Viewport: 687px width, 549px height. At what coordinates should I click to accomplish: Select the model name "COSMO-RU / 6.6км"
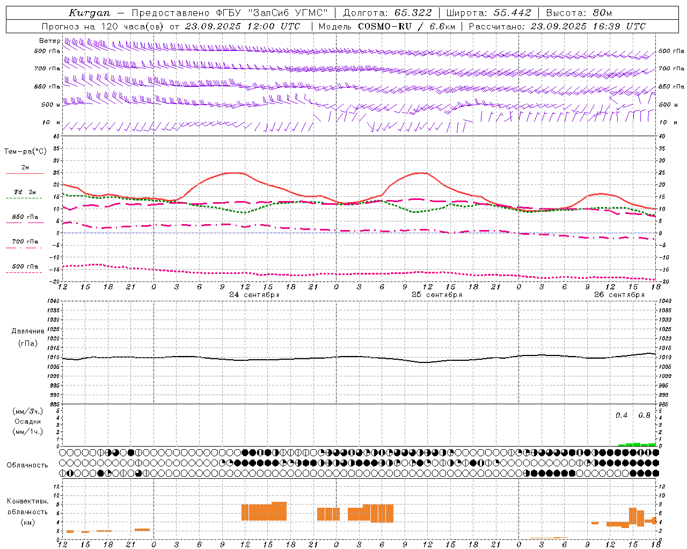(x=406, y=26)
